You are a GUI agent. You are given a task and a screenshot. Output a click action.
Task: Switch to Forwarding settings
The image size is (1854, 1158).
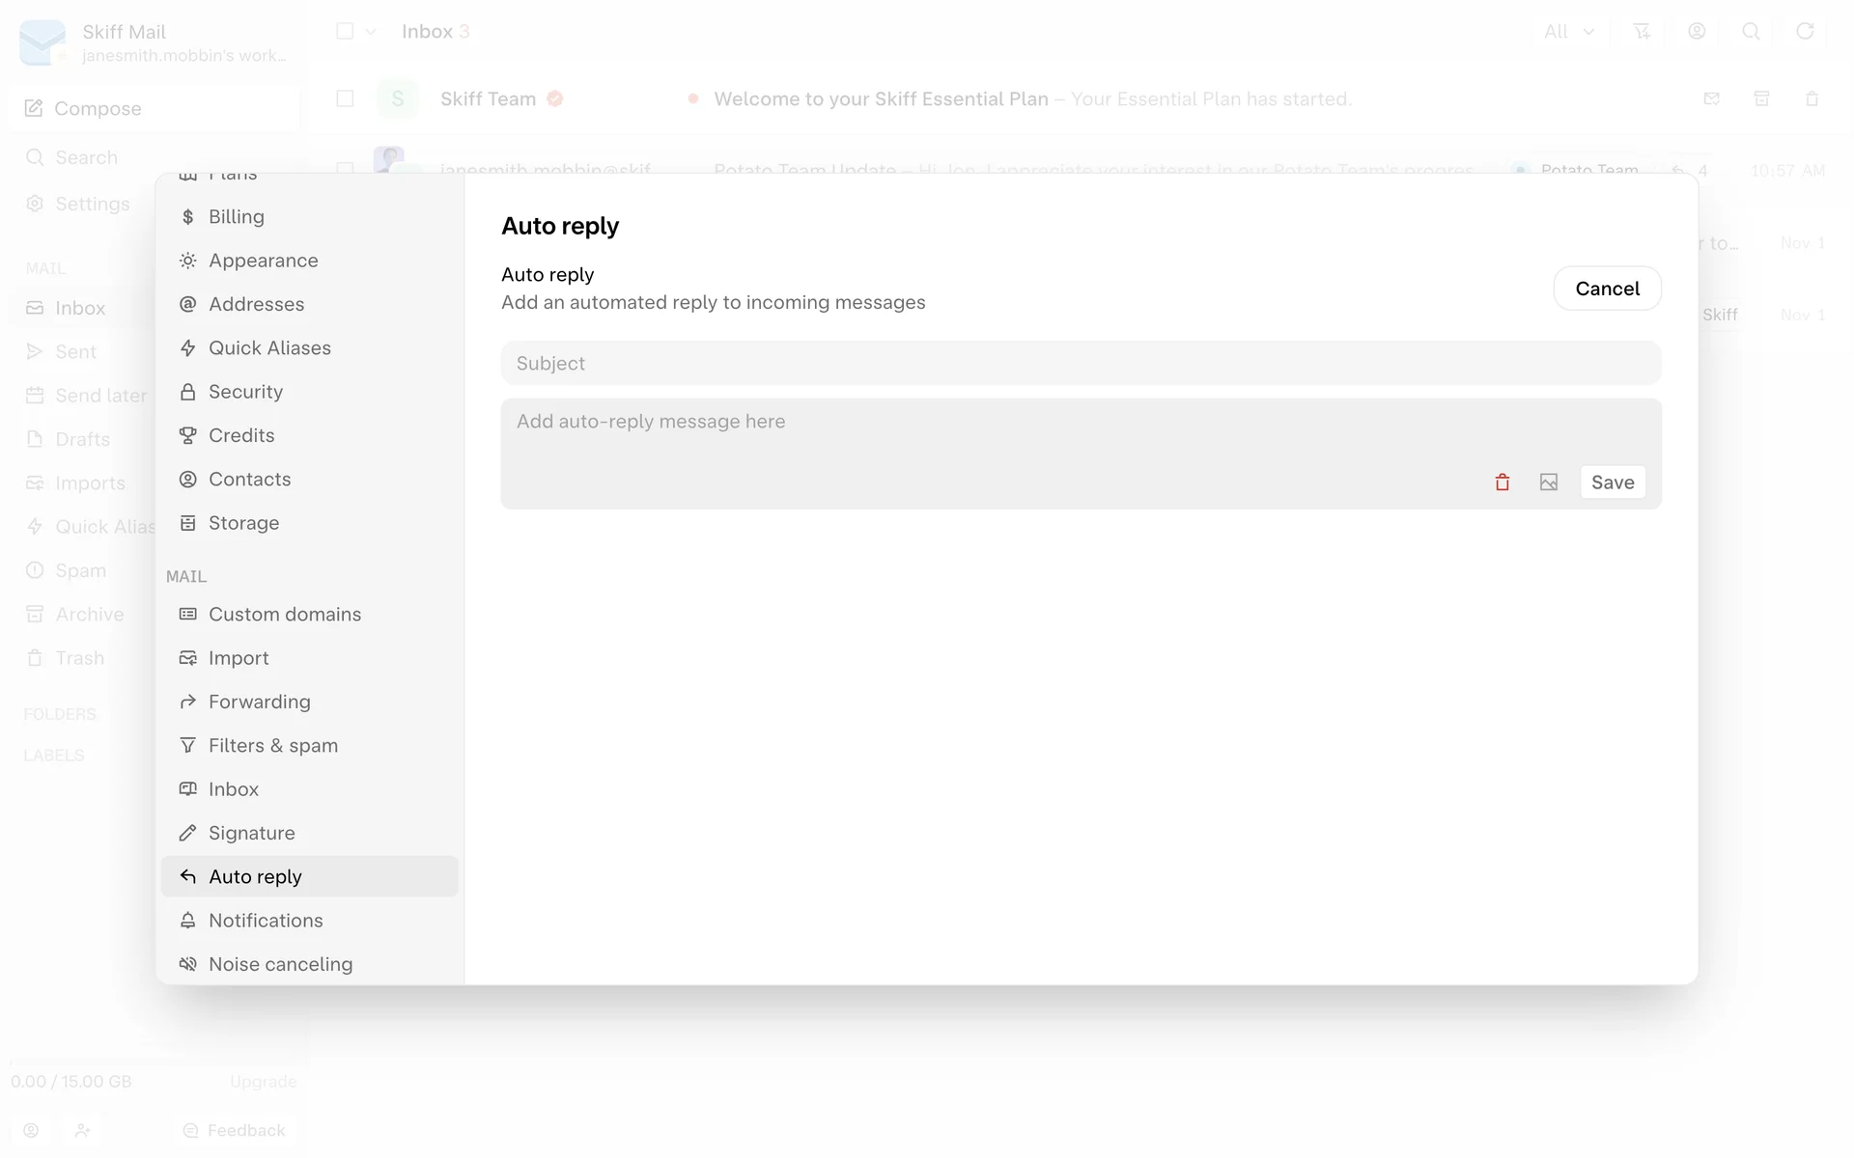coord(259,702)
